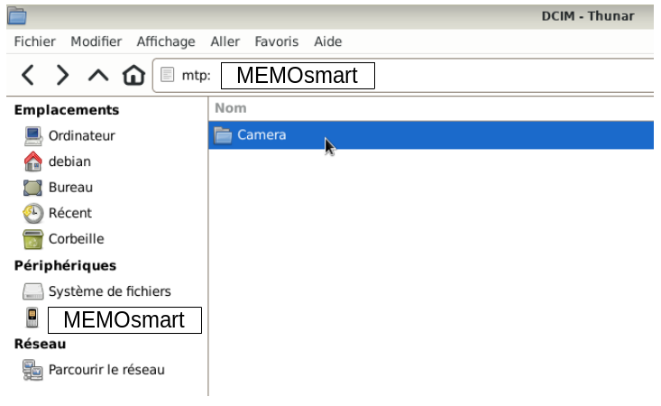Select the Ordinateur computer icon
661x406 pixels.
point(32,136)
